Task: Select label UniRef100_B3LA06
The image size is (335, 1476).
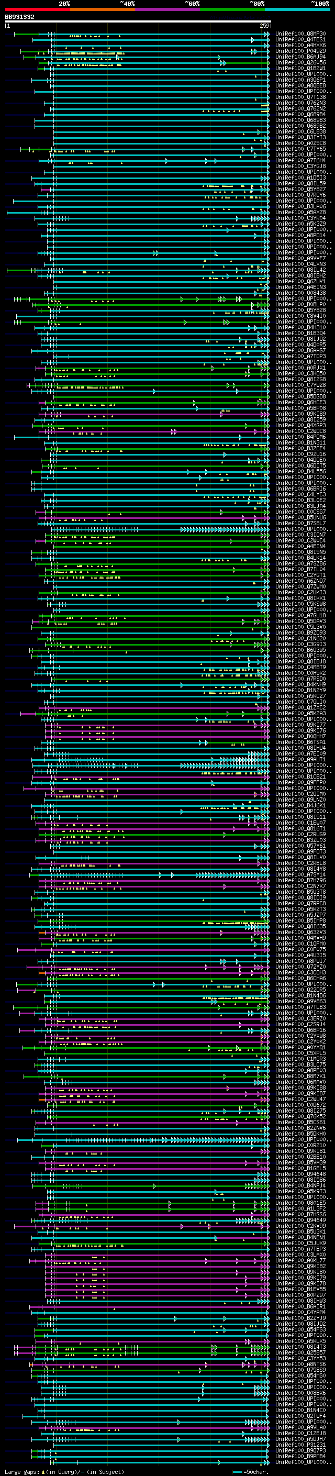Action: [300, 206]
